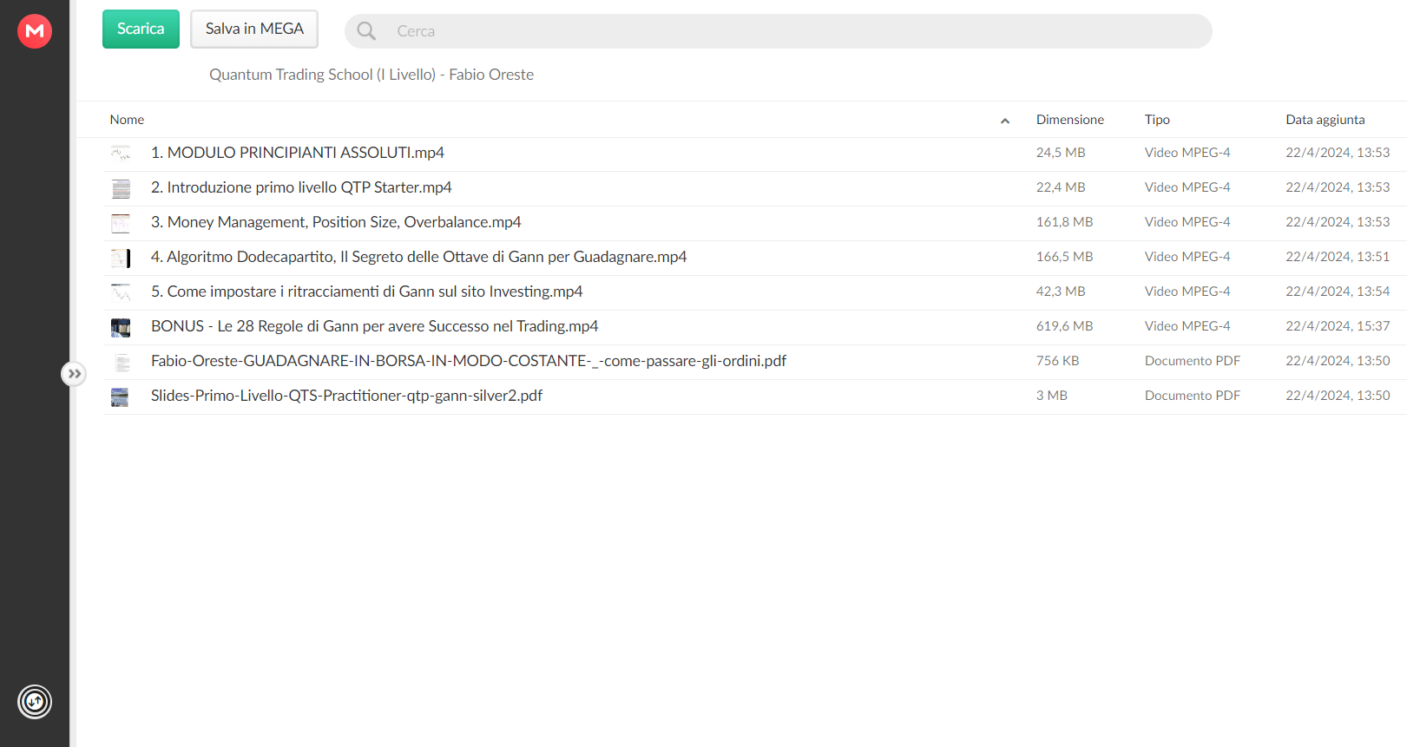Select the folder title Quantum Trading School
The width and height of the screenshot is (1407, 747).
371,75
